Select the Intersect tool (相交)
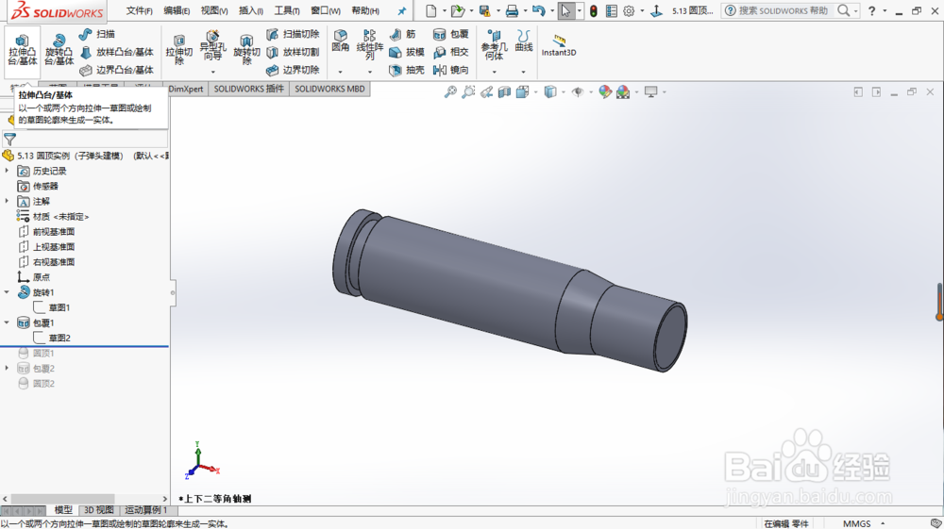 pos(451,52)
